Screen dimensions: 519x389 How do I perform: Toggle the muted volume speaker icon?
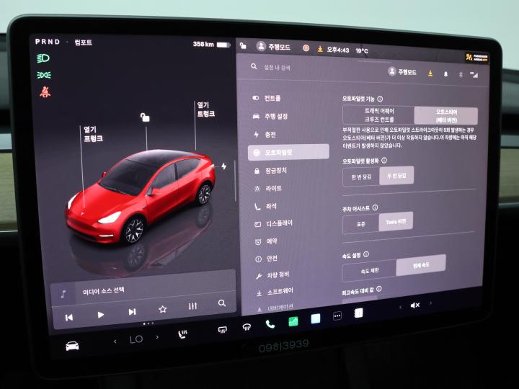(415, 305)
